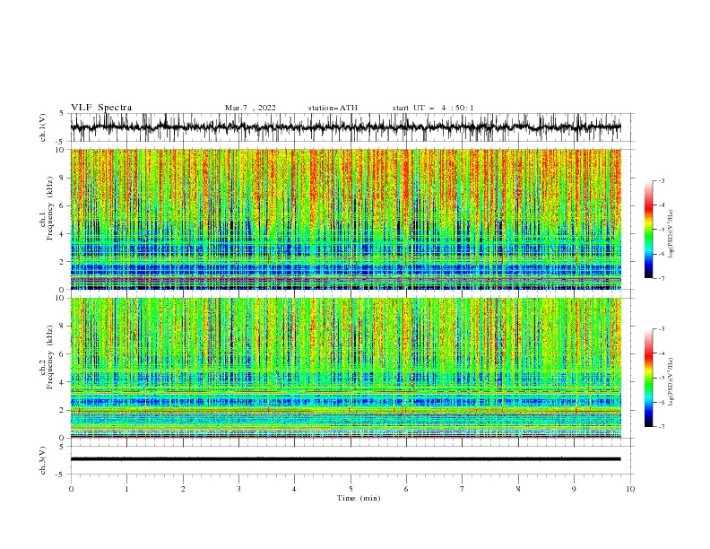Click the time axis tick label 1
The width and height of the screenshot is (710, 549).
click(x=126, y=489)
